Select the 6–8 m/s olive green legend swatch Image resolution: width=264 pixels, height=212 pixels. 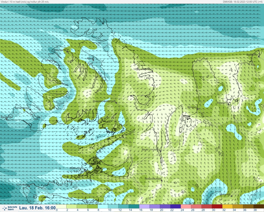[92, 206]
